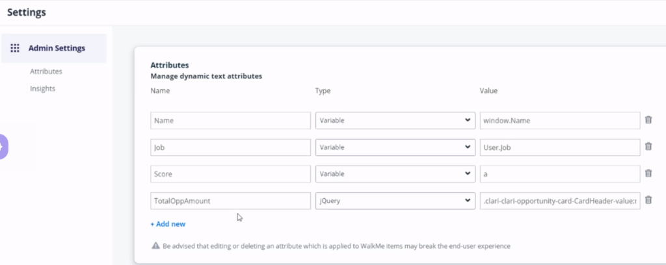The height and width of the screenshot is (265, 666).
Task: Open Attributes in the sidebar
Action: coord(46,71)
